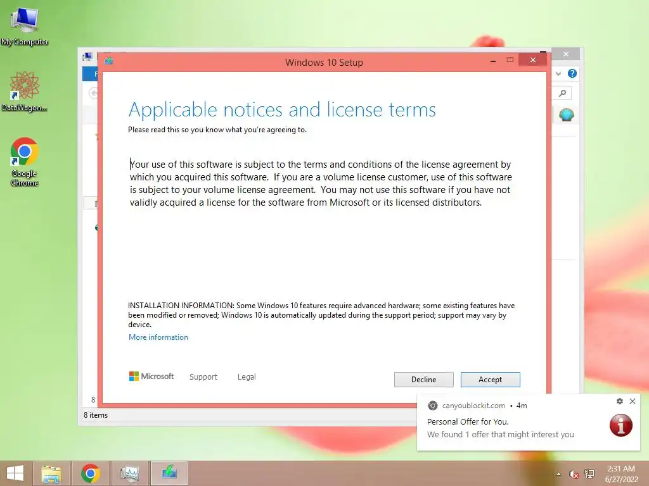
Task: Open the performance monitor taskbar app
Action: point(130,473)
